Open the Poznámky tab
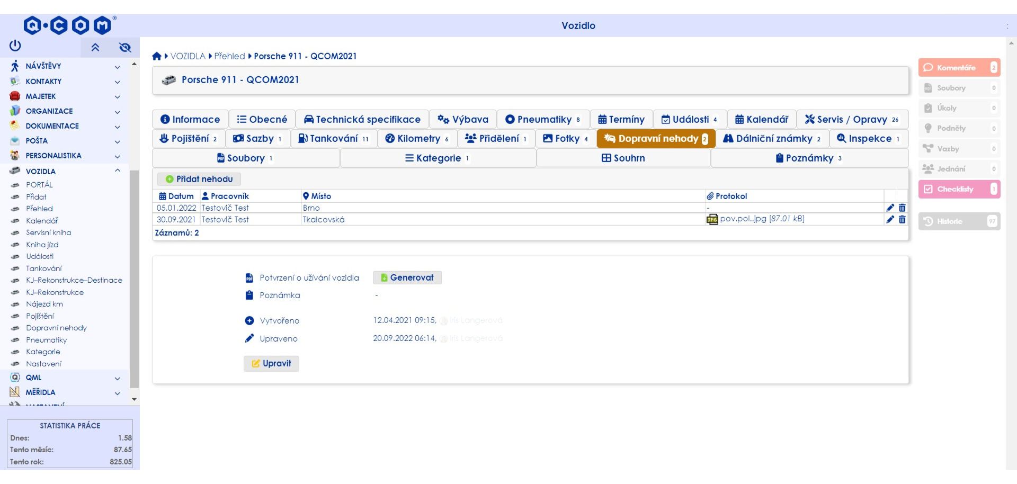The width and height of the screenshot is (1017, 484). [809, 158]
